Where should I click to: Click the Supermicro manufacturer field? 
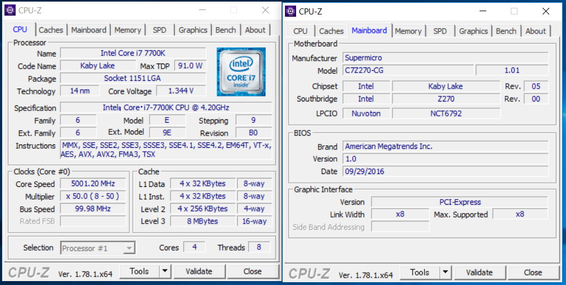(x=445, y=58)
